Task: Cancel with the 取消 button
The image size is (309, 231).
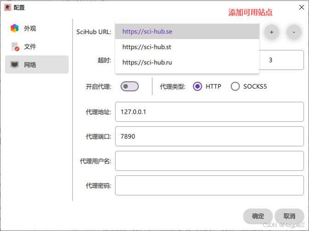Action: point(289,216)
